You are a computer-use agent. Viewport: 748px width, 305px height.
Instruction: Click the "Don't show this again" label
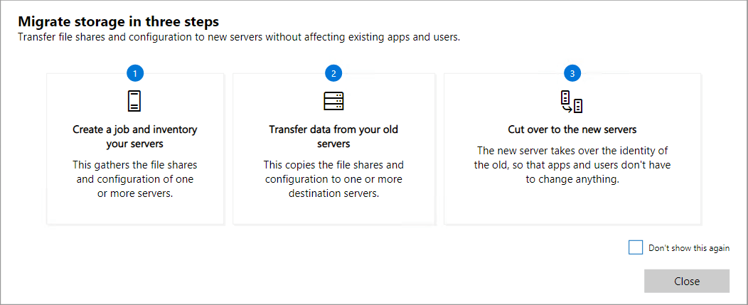point(688,248)
